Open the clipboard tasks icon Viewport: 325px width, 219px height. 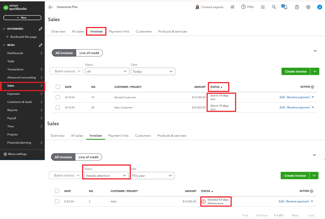(297, 7)
